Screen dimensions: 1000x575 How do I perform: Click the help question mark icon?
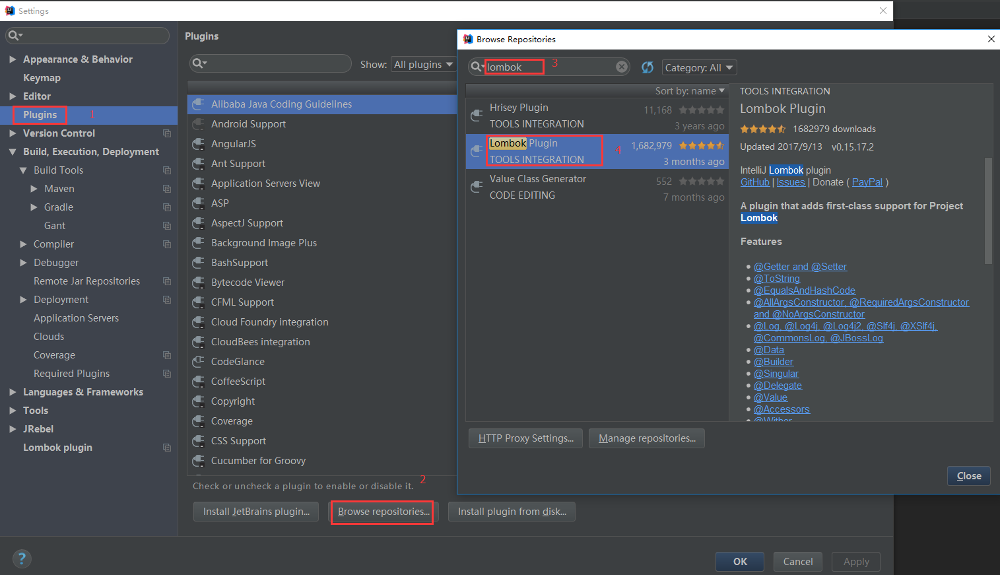click(22, 558)
